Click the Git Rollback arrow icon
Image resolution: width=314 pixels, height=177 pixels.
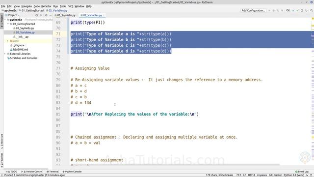(306, 10)
